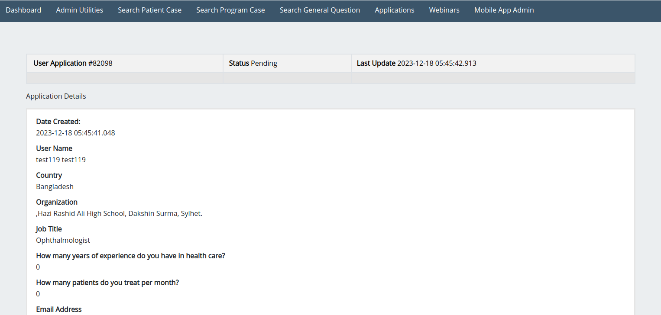Open Mobile App Admin section
Viewport: 661px width, 315px height.
click(504, 10)
